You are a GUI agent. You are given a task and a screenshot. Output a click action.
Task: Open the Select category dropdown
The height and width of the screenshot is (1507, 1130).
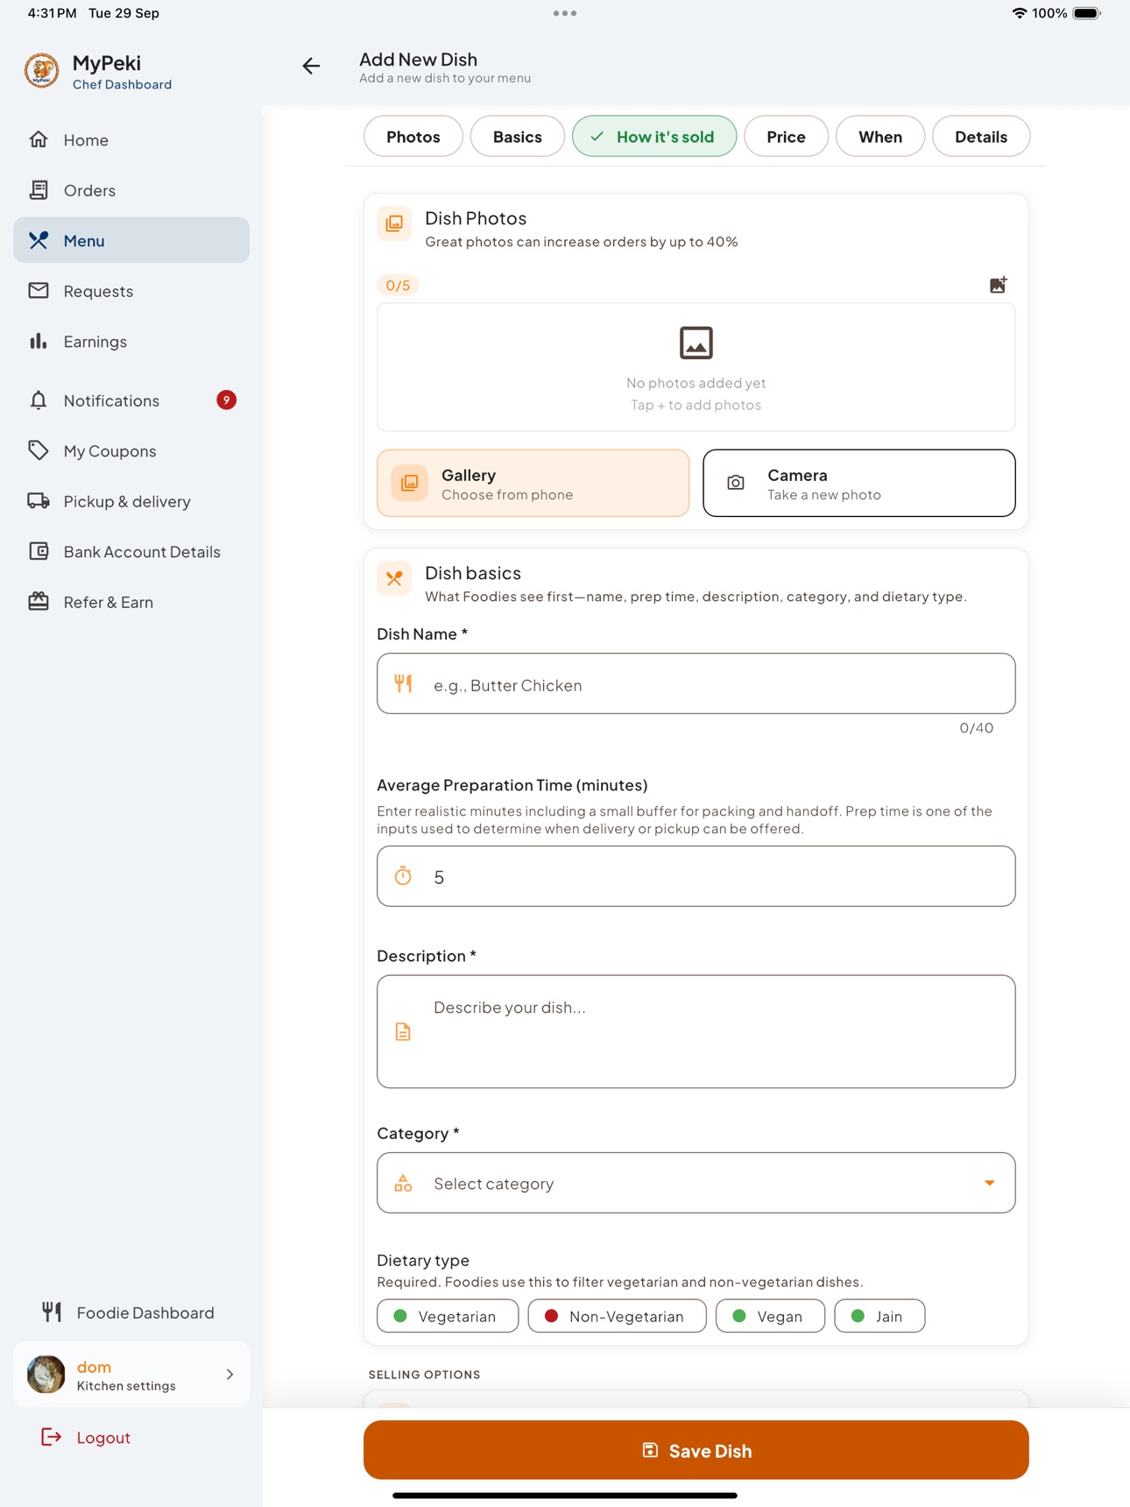pos(696,1183)
